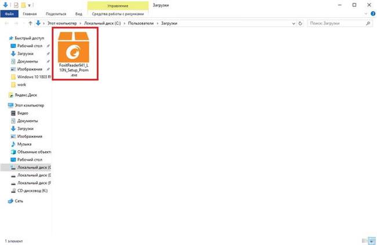Open the work folder in sidebar

[x=21, y=85]
